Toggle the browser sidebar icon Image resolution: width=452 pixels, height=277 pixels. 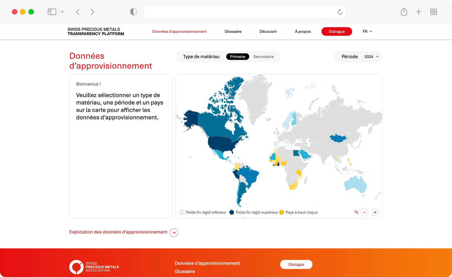tap(52, 12)
